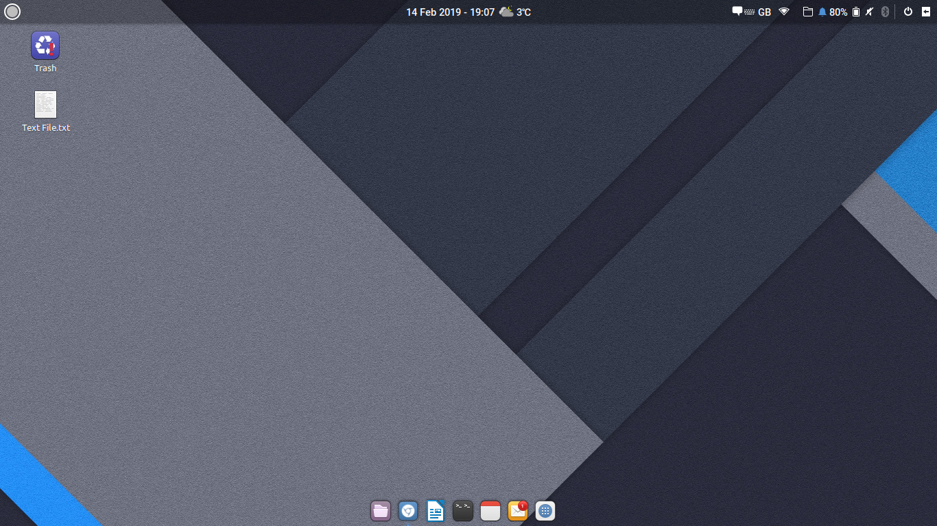Click the Budgie menu circle button
Screen dimensions: 937x526
coord(12,12)
